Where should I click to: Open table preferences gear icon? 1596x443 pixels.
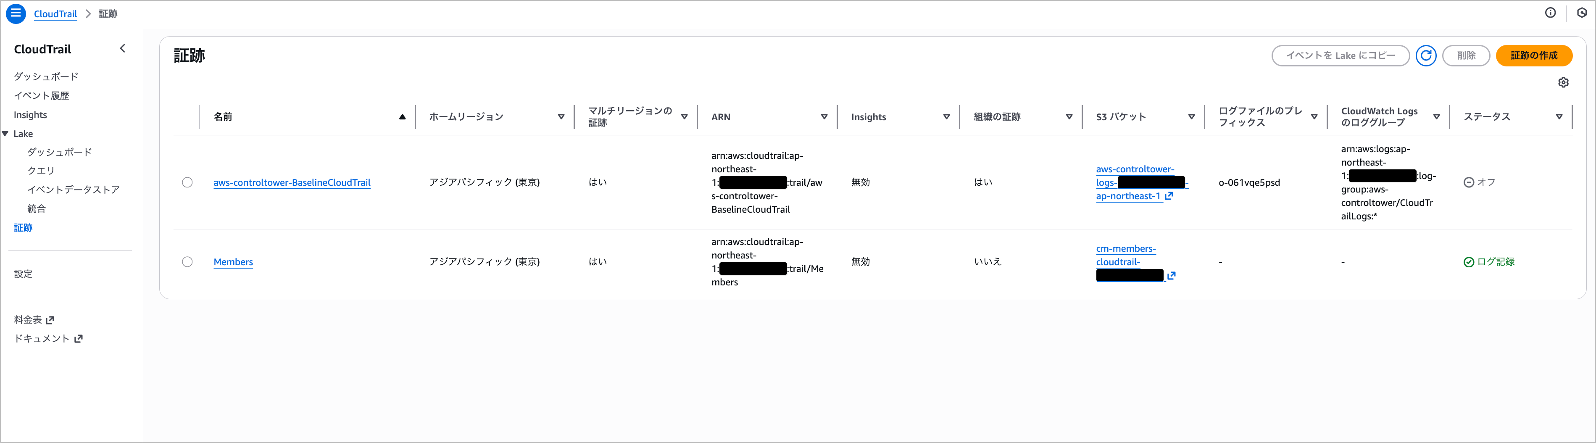point(1563,82)
